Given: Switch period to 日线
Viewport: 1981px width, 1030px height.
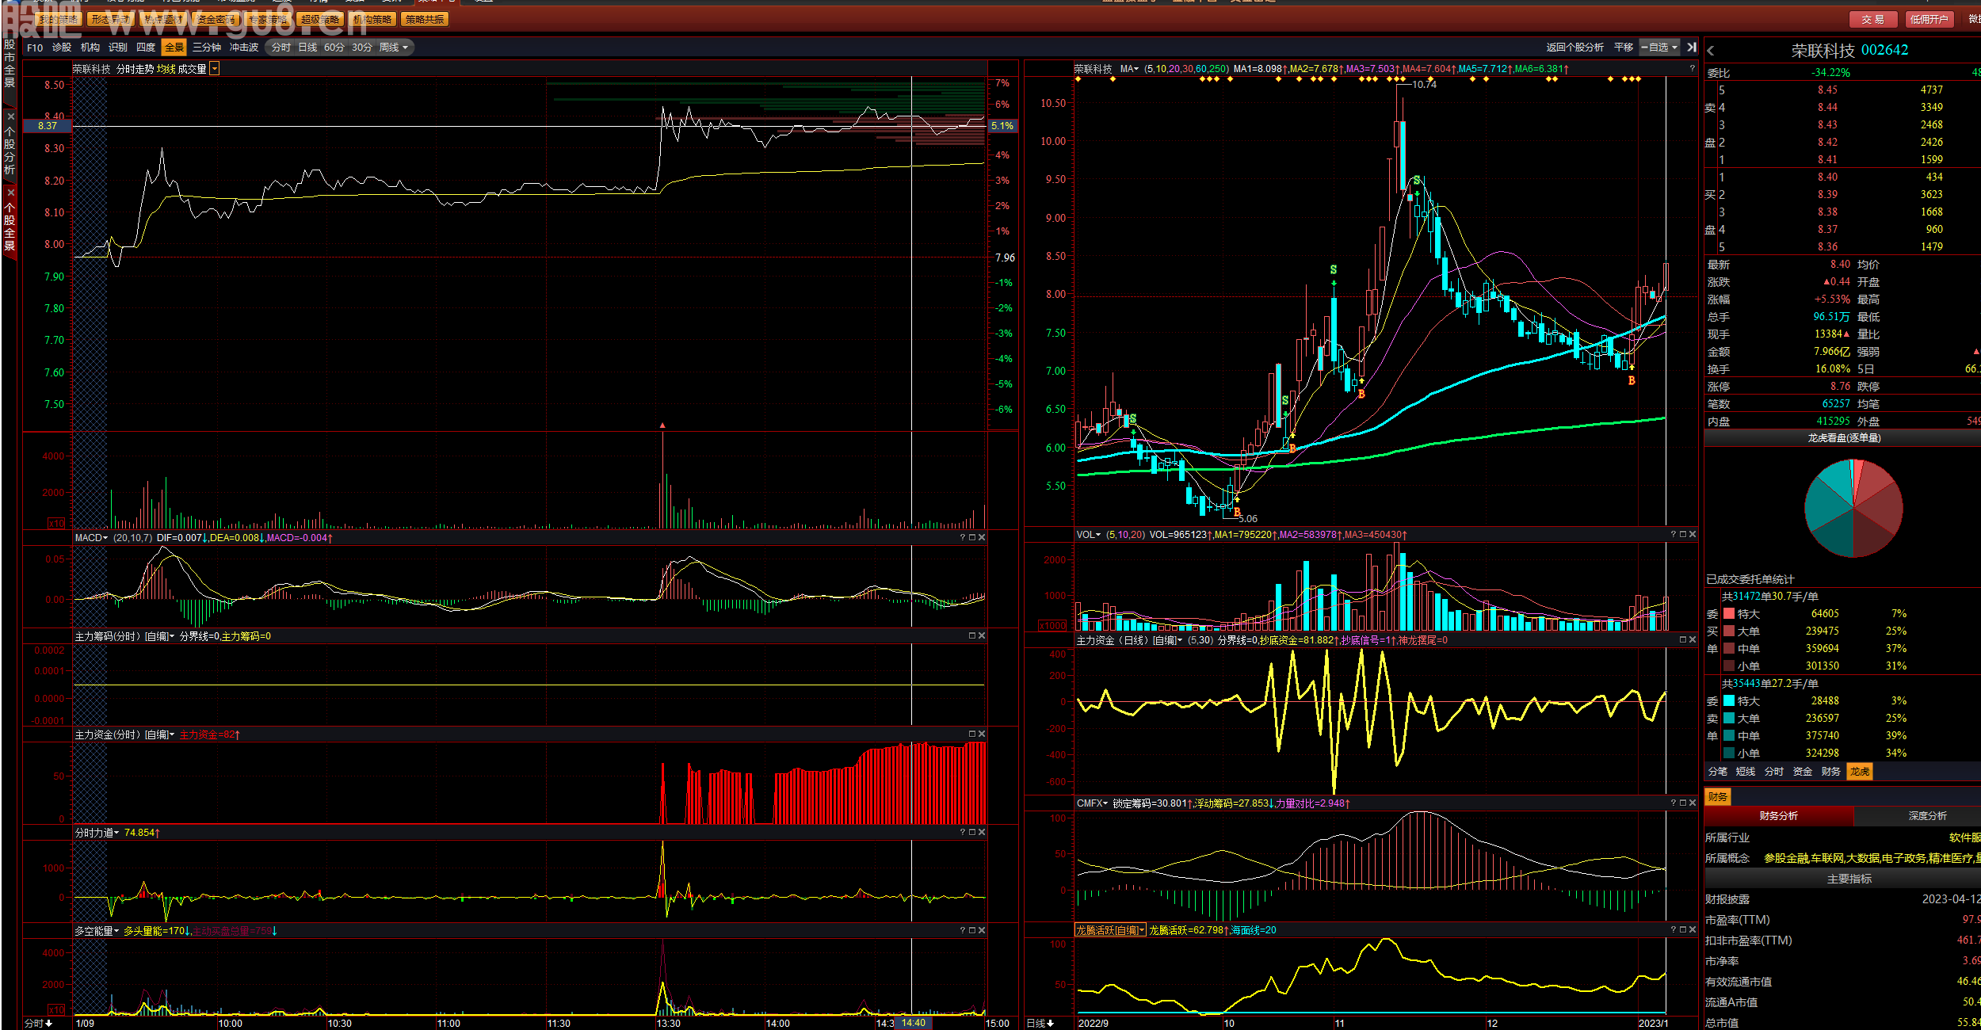Looking at the screenshot, I should [307, 48].
